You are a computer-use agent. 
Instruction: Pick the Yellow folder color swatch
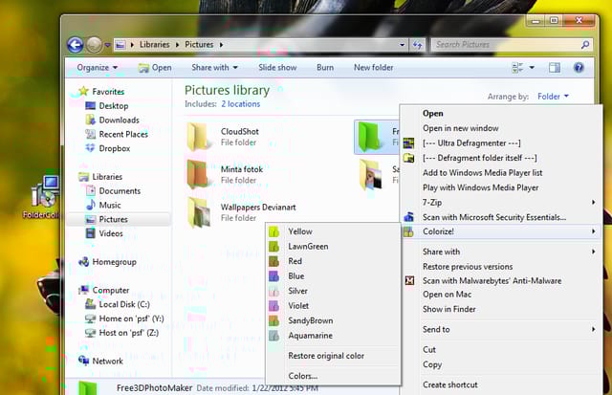coord(274,231)
